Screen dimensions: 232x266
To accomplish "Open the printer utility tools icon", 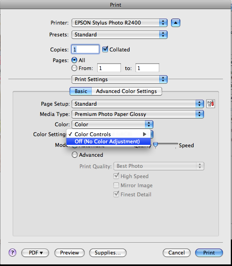I will point(211,104).
